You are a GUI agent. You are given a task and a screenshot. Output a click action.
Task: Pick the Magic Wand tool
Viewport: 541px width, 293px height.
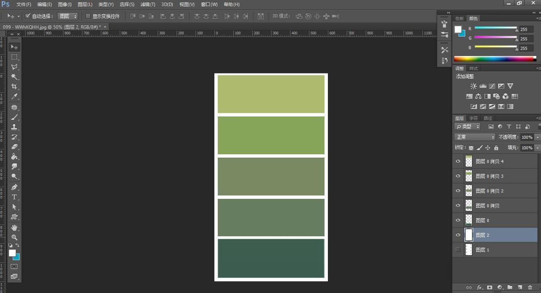(14, 77)
